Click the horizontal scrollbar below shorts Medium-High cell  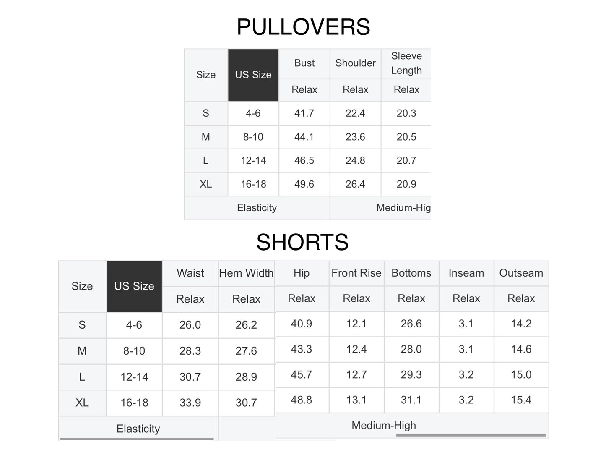click(471, 435)
